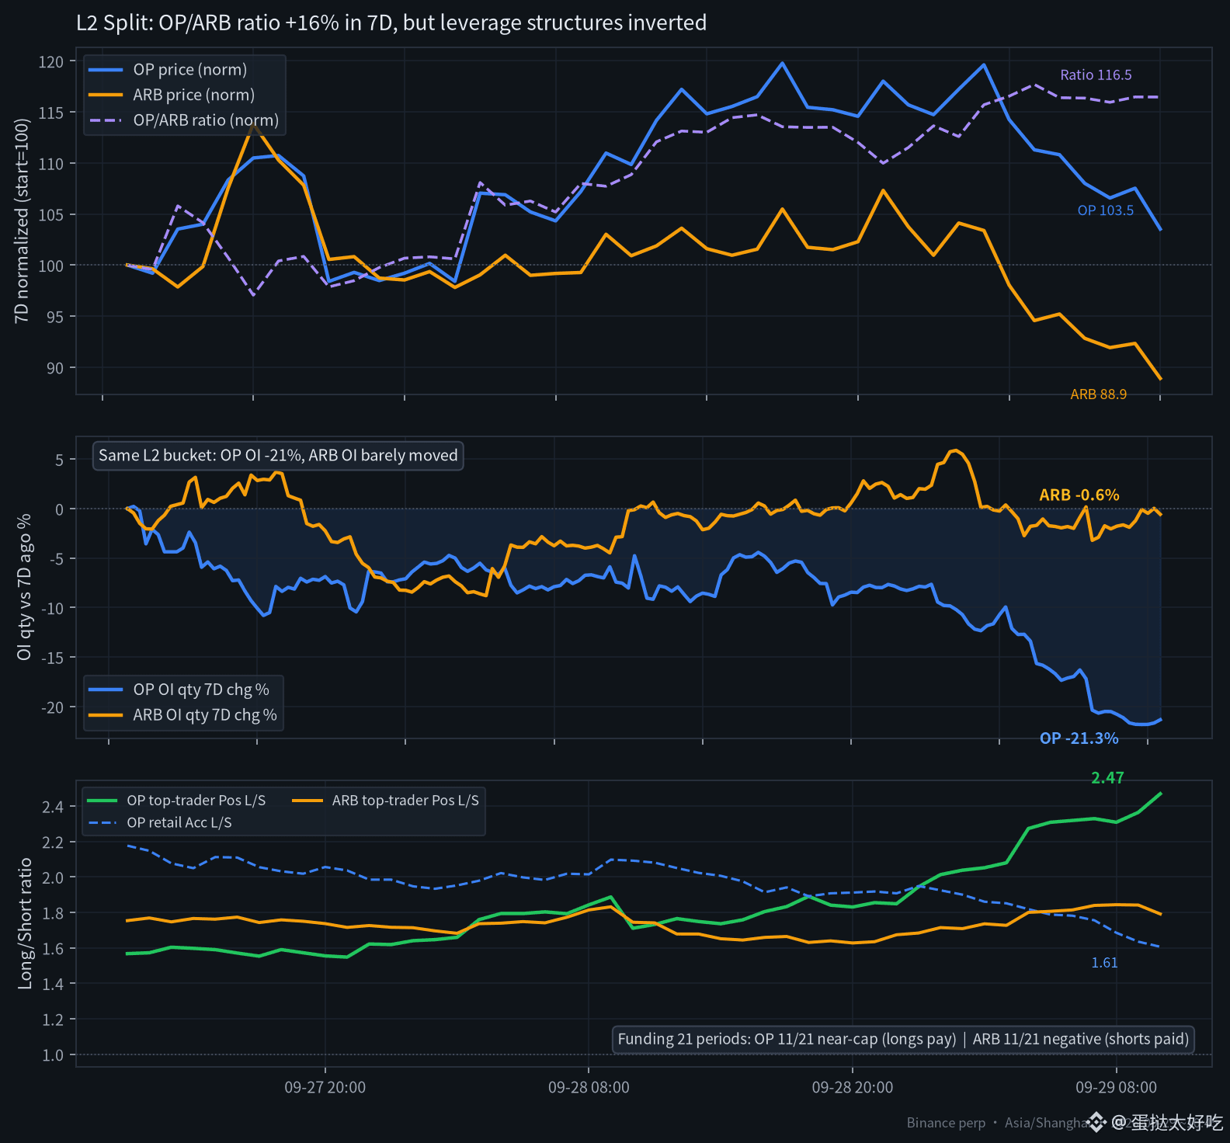Click the blue OP price legend swatch
The image size is (1230, 1143).
[106, 70]
